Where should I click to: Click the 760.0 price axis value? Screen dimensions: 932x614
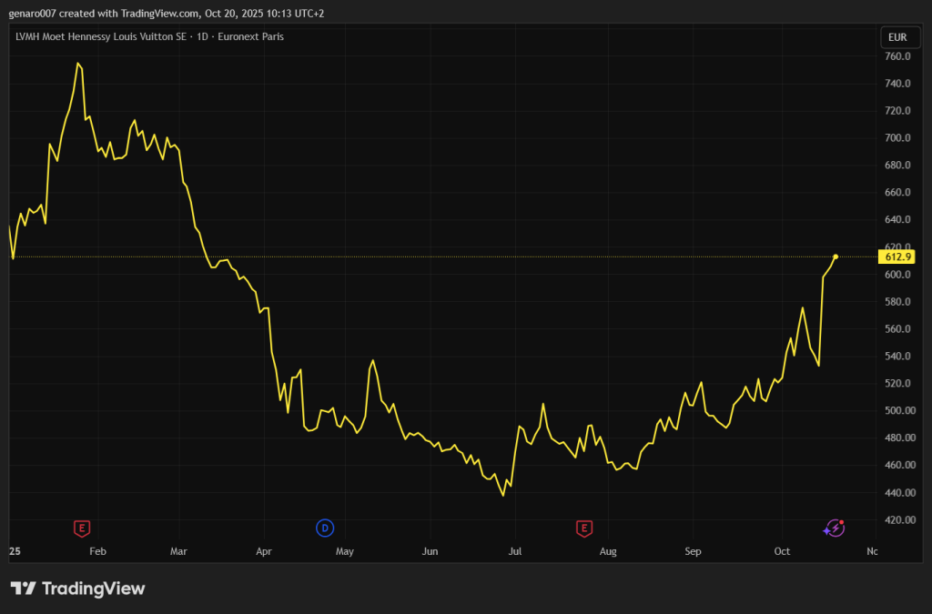coord(897,56)
